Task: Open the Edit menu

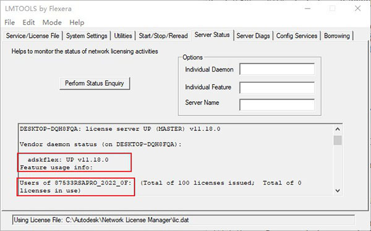Action: pyautogui.click(x=28, y=22)
